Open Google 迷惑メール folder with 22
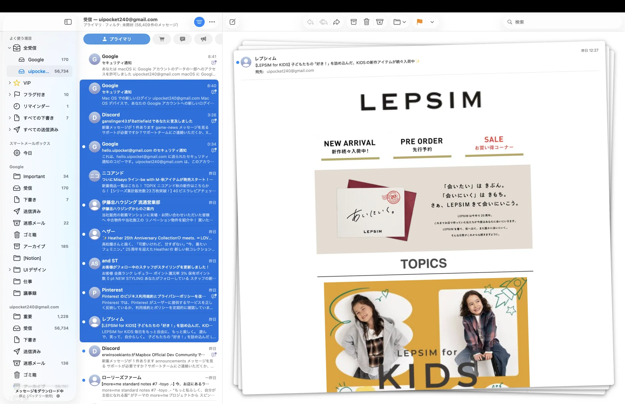 tap(39, 223)
